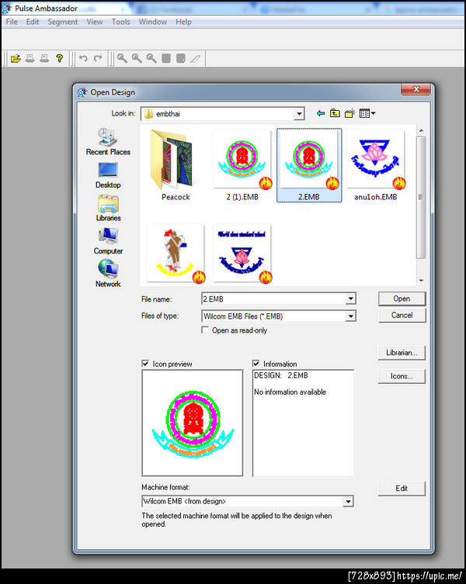
Task: Click the file list scrollbar thumb
Action: click(421, 197)
